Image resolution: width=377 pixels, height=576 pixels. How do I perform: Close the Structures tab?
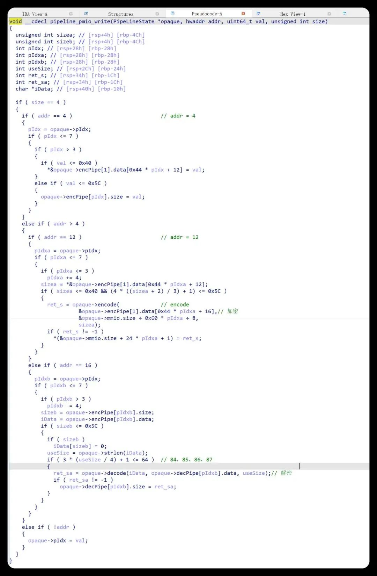pos(157,14)
